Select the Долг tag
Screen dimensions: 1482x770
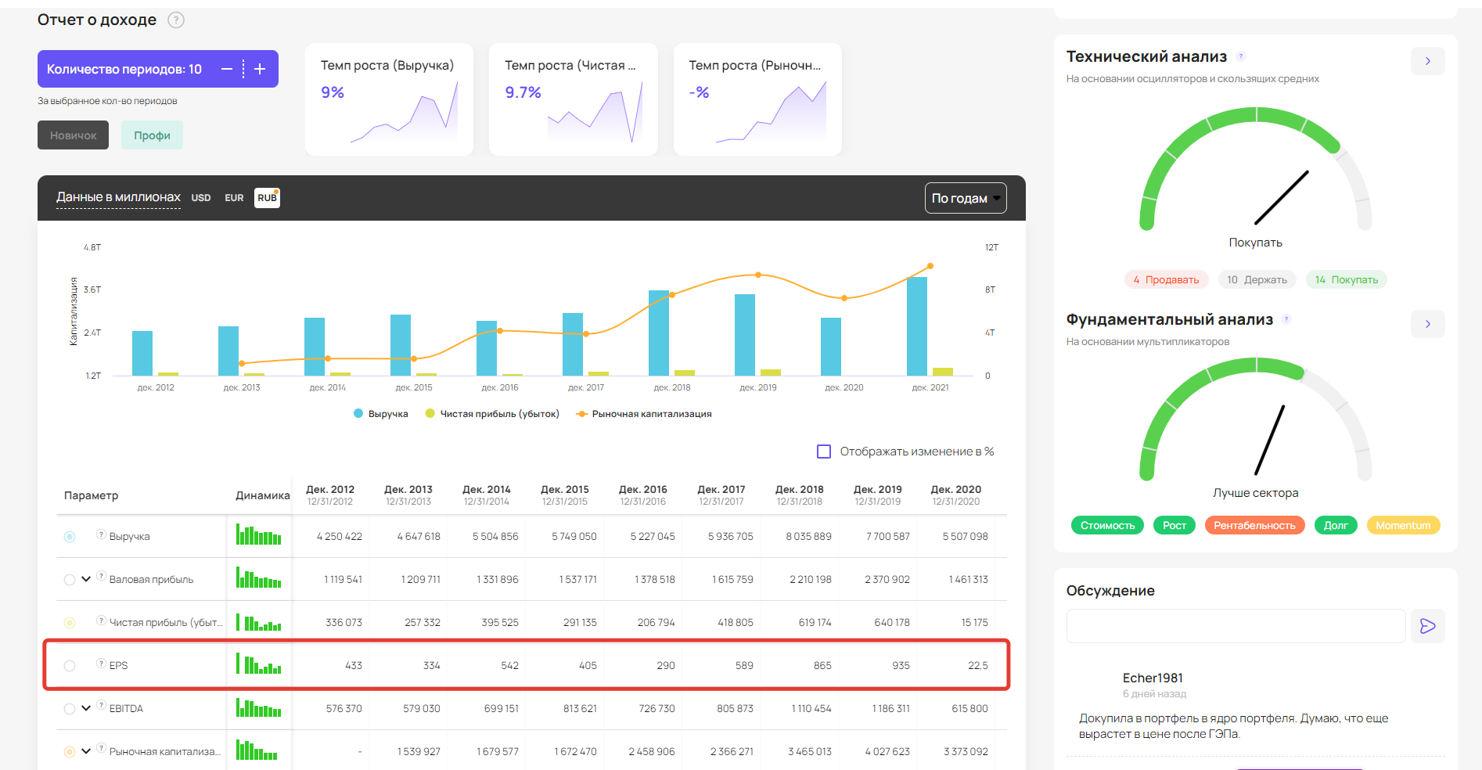(1336, 525)
